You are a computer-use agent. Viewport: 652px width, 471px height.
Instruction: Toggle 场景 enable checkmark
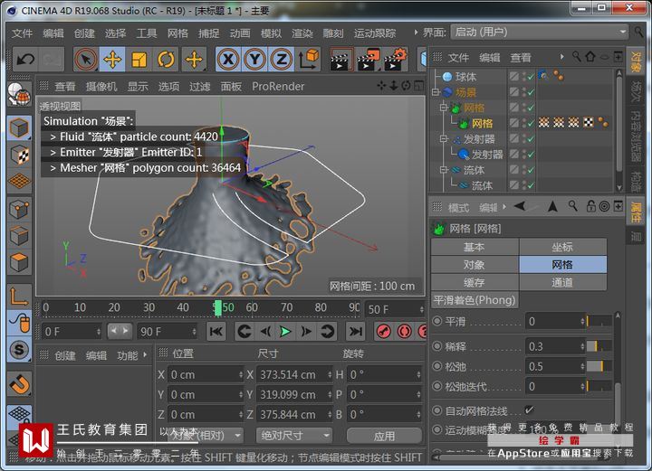(531, 92)
